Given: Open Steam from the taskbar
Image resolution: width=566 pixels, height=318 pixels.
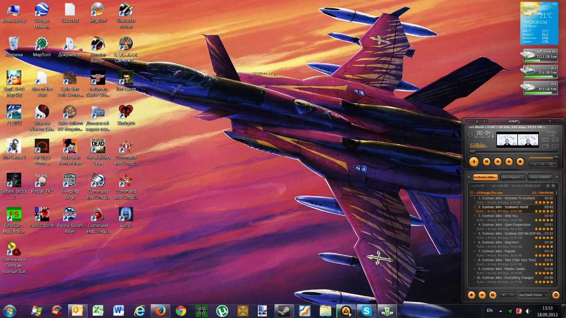Looking at the screenshot, I should point(283,311).
